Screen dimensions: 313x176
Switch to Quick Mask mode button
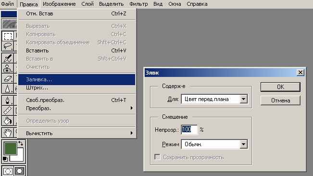click(x=20, y=171)
